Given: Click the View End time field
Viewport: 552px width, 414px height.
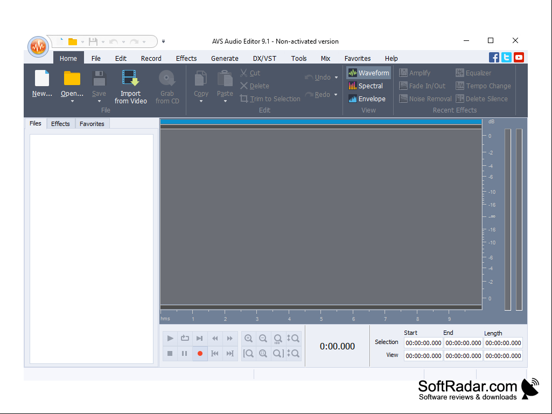Looking at the screenshot, I should (463, 356).
